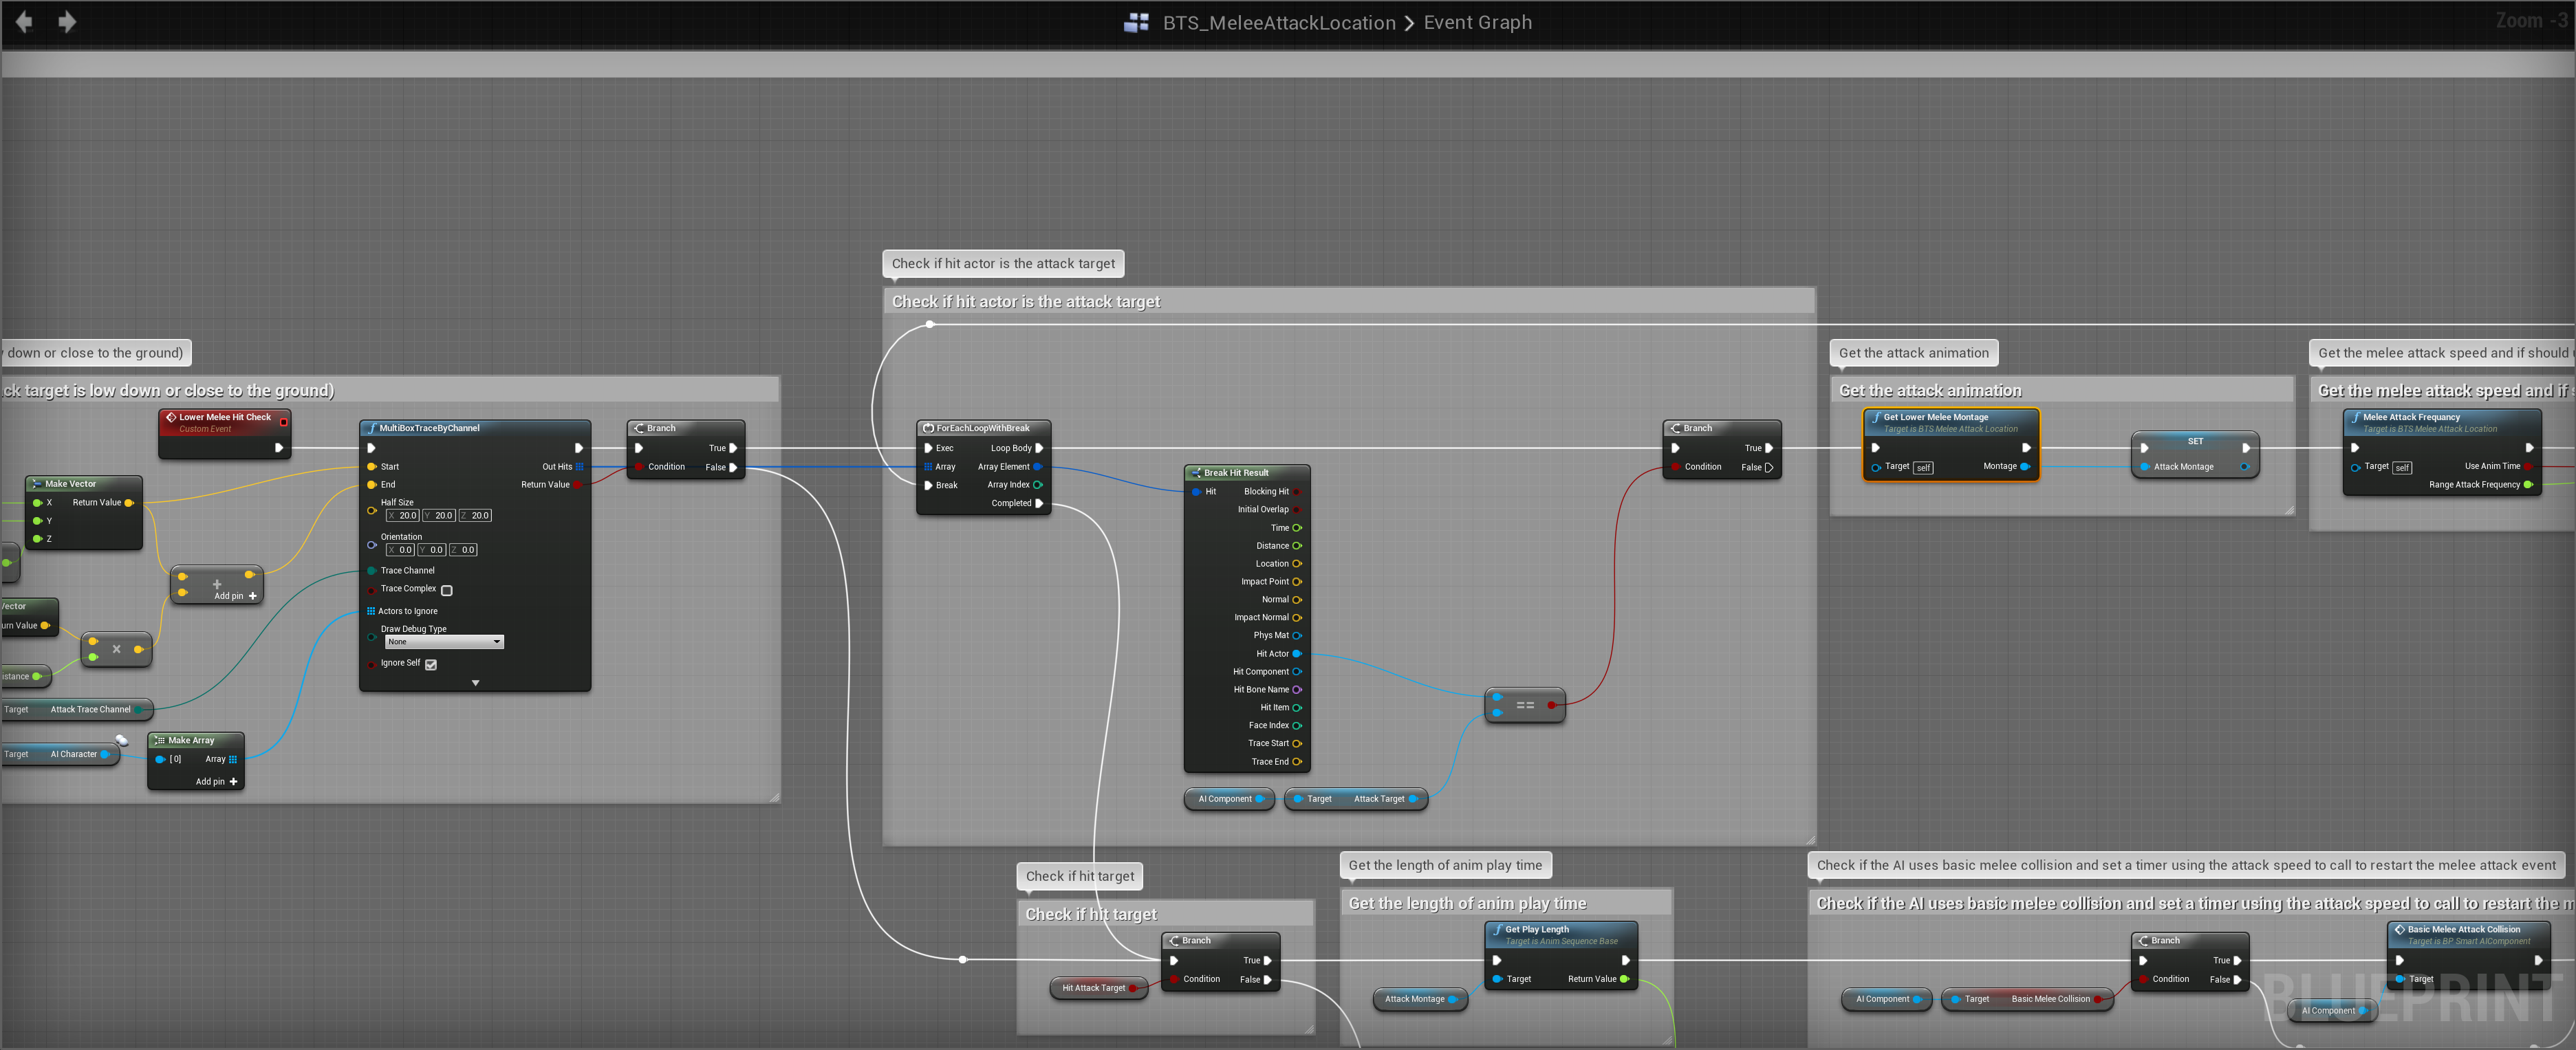Expand MultiBoxTraceByChannel advanced pins arrow
Screen dimensions: 2576x1050
(475, 683)
